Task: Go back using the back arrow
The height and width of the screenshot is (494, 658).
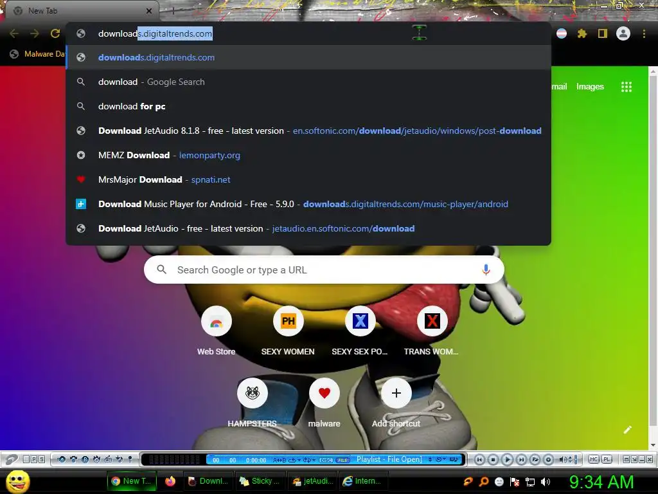Action: pos(14,33)
